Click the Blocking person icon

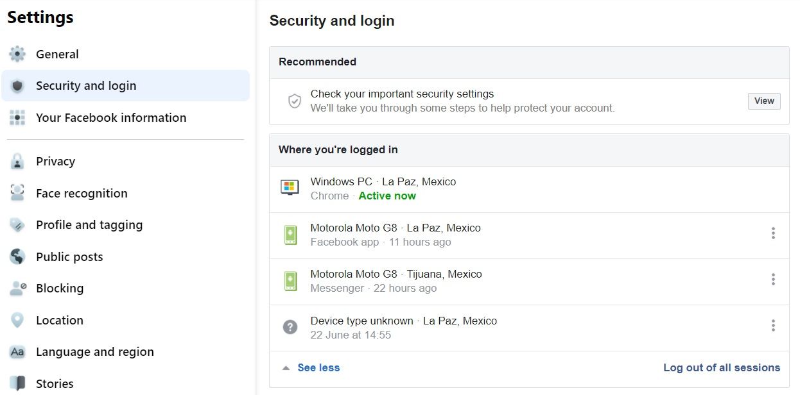[17, 289]
